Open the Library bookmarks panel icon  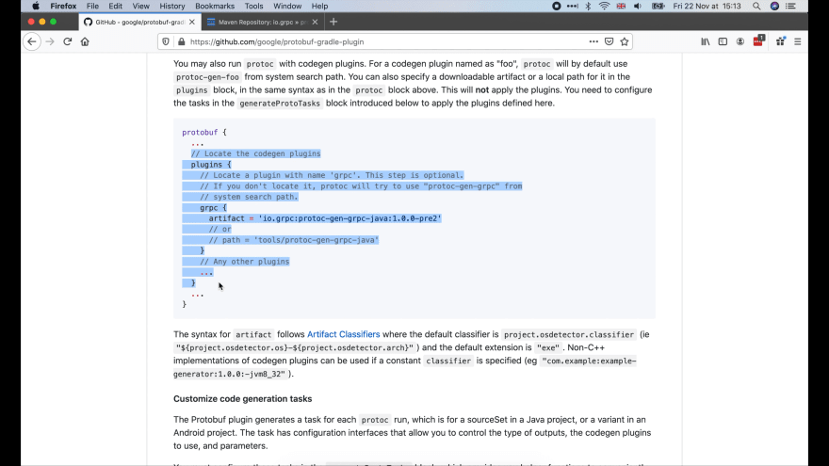pos(706,41)
